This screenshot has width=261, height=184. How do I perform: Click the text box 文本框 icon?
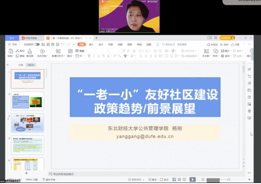[x=206, y=51]
